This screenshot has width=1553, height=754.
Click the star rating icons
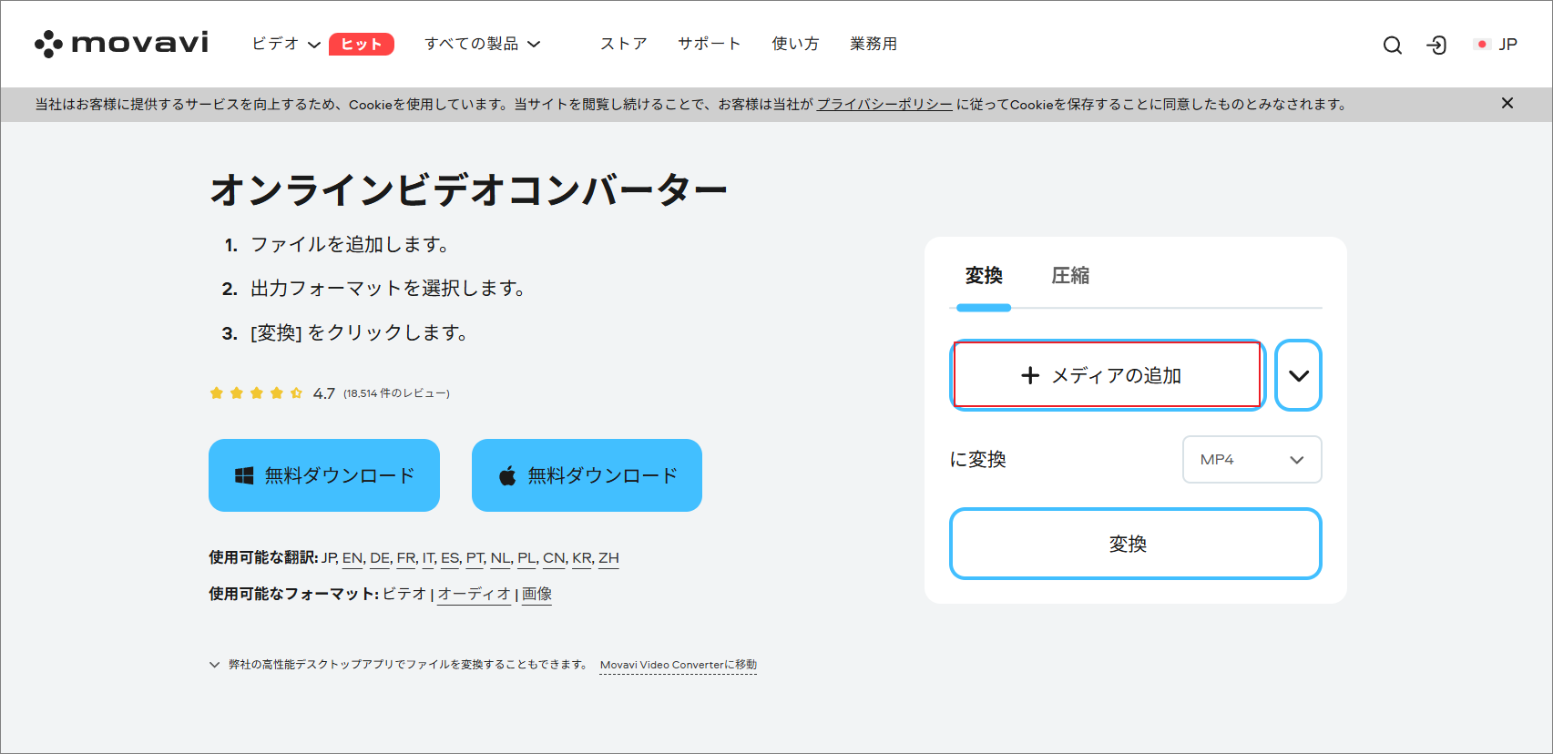[x=256, y=393]
